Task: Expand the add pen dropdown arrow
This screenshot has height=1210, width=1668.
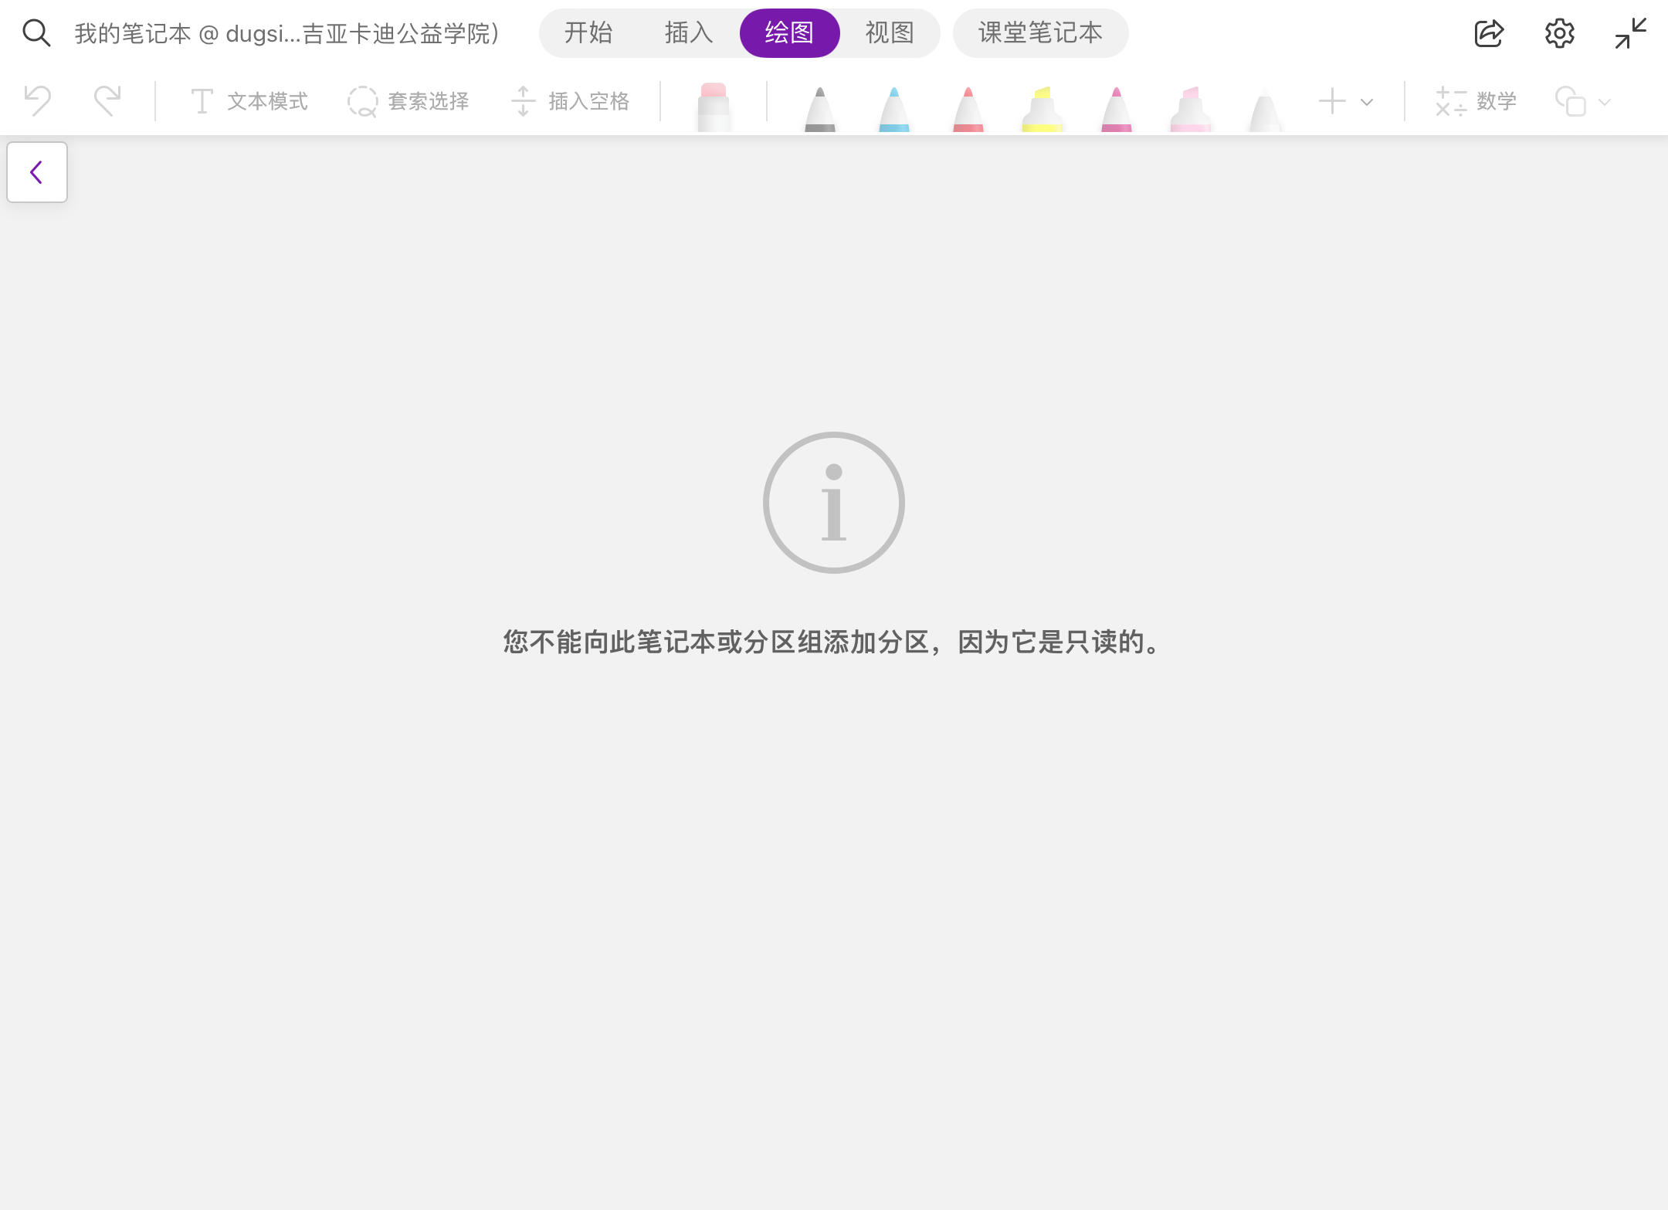Action: 1367,102
